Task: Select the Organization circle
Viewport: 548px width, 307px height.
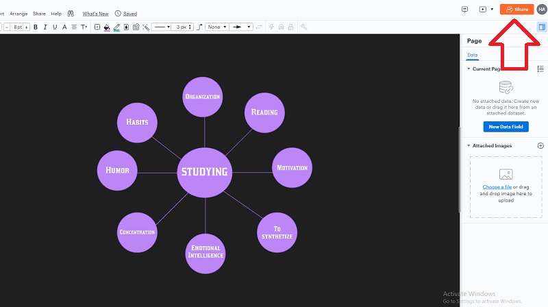Action: pyautogui.click(x=202, y=97)
